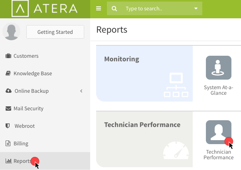Click the Online Backup cloud icon
This screenshot has width=241, height=170.
point(8,91)
